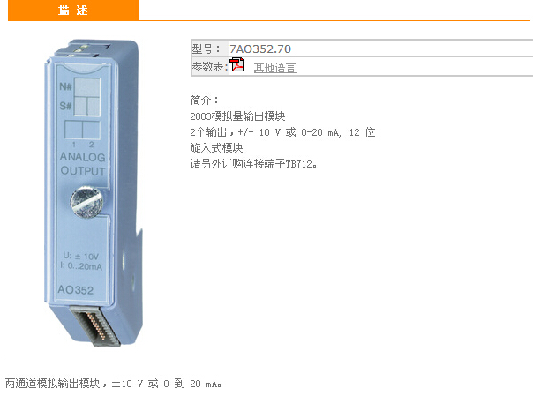The width and height of the screenshot is (533, 403).
Task: Click the AO352 label on the module
Action: click(x=76, y=290)
